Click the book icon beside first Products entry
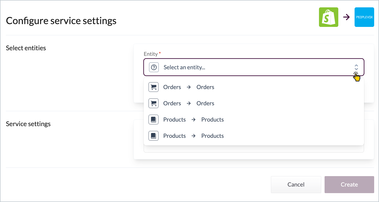 153,119
